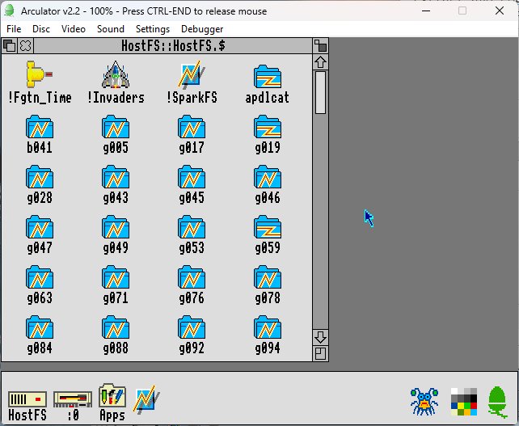Minimize the Arculator window
Screen dimensions: 519x426
coord(426,11)
